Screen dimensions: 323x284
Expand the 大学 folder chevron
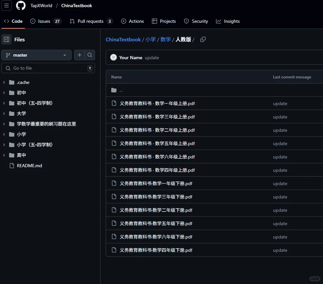tap(4, 114)
